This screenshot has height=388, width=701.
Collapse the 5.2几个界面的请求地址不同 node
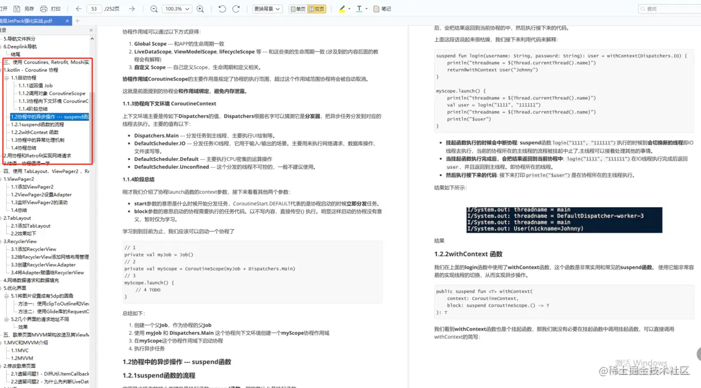(7, 319)
